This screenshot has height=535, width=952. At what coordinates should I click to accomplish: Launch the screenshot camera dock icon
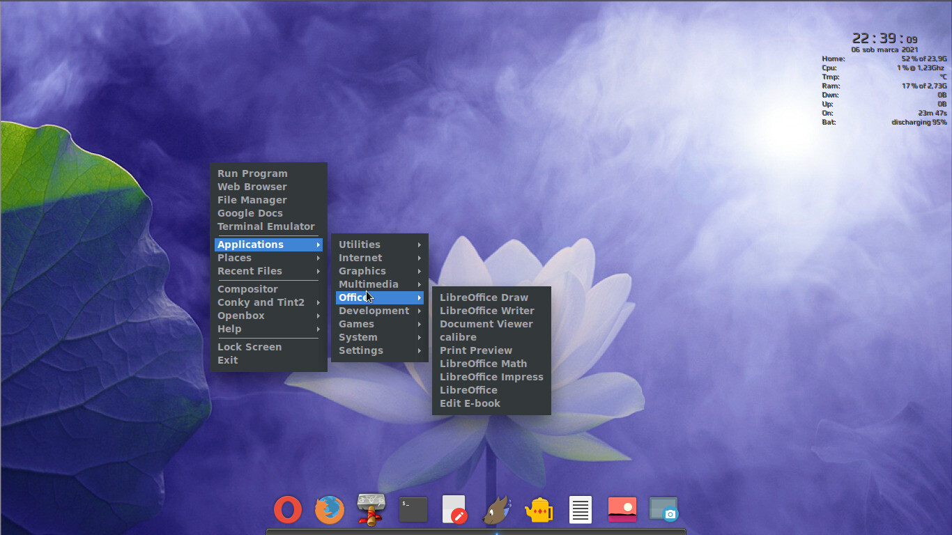coord(663,510)
